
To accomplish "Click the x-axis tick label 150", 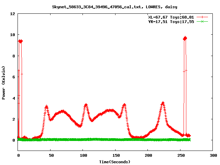I will (116, 155).
